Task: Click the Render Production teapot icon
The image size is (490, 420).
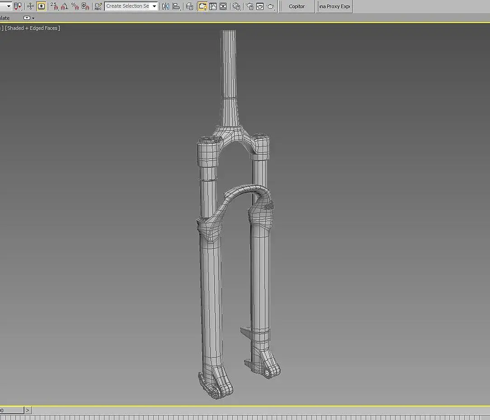Action: point(270,6)
